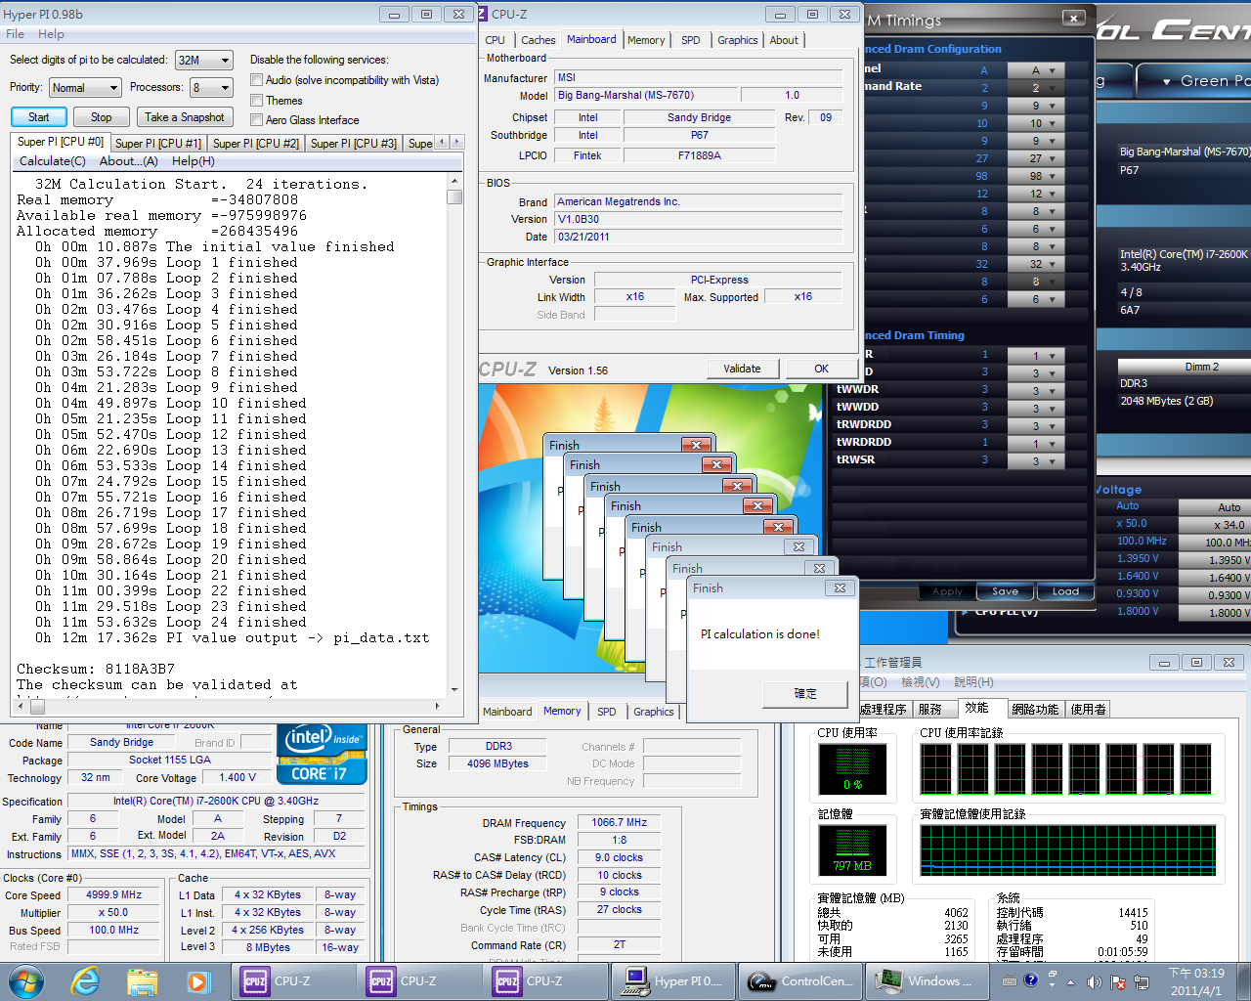Click the Core Speed 4999.9 MHz value
The image size is (1251, 1001).
[x=114, y=895]
